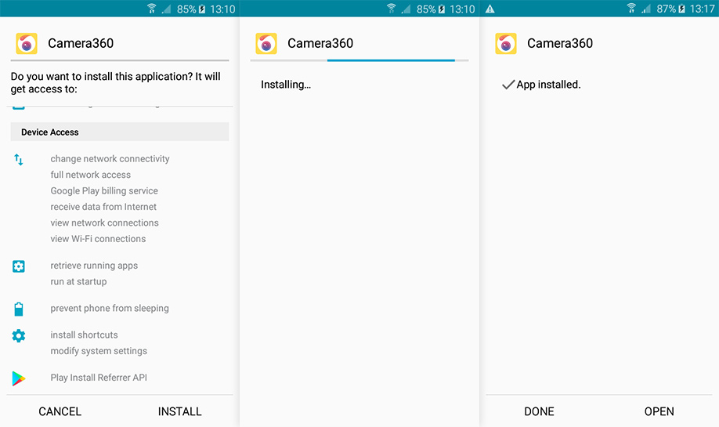Click Wi-Fi icon in first screen status bar
Viewport: 719px width, 427px height.
point(151,9)
